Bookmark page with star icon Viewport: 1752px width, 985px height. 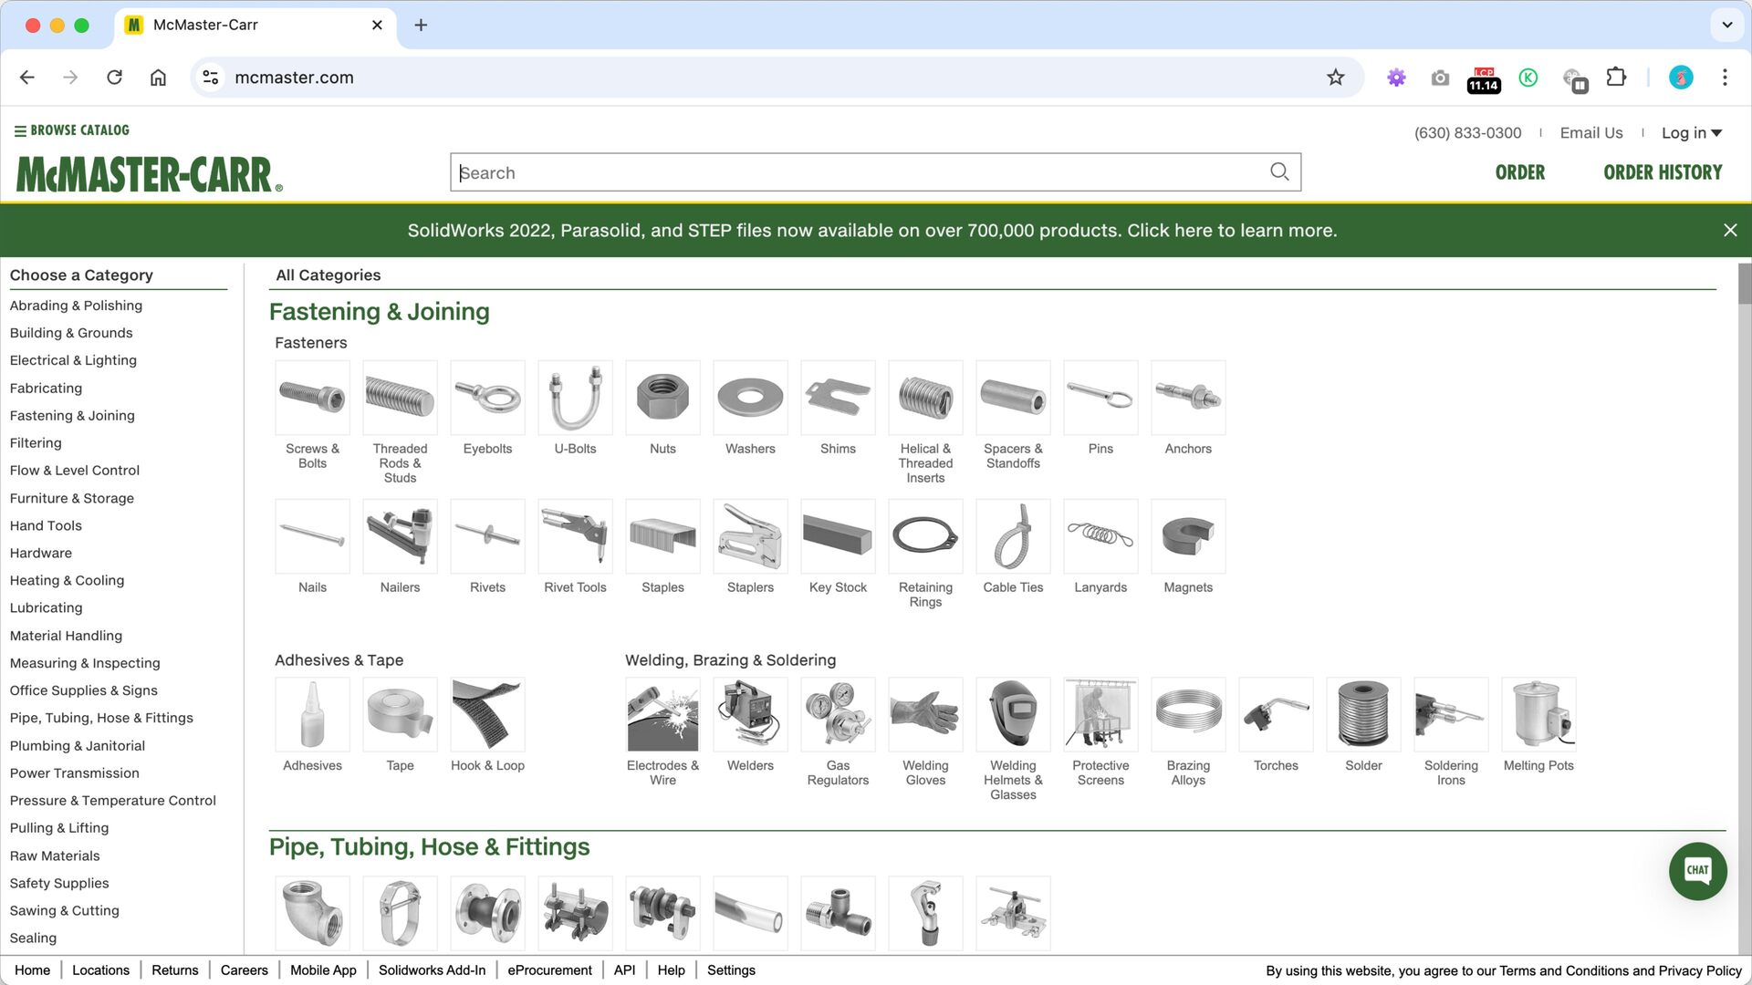(1336, 78)
